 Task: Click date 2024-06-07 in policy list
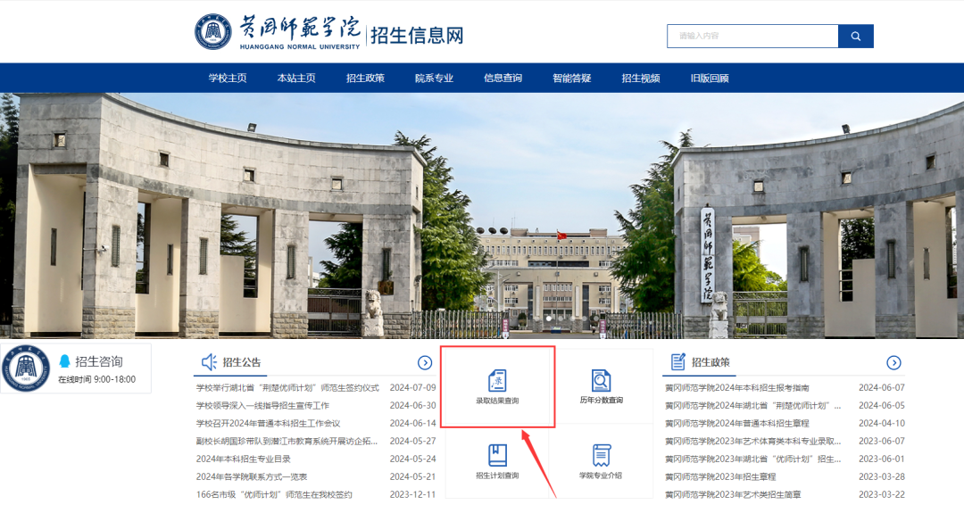[882, 388]
